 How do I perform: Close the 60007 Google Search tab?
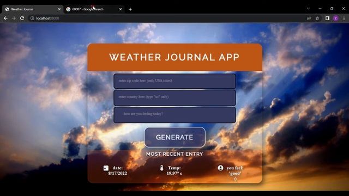pos(121,9)
